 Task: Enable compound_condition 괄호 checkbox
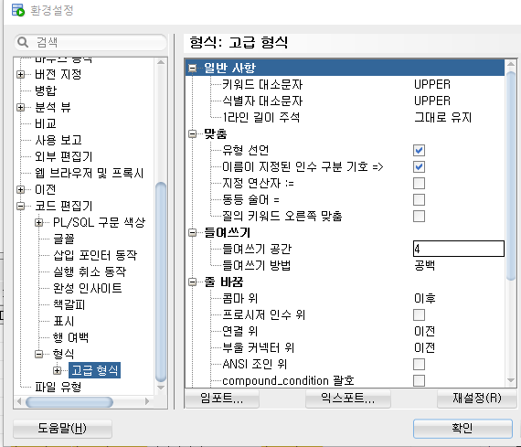pos(419,380)
